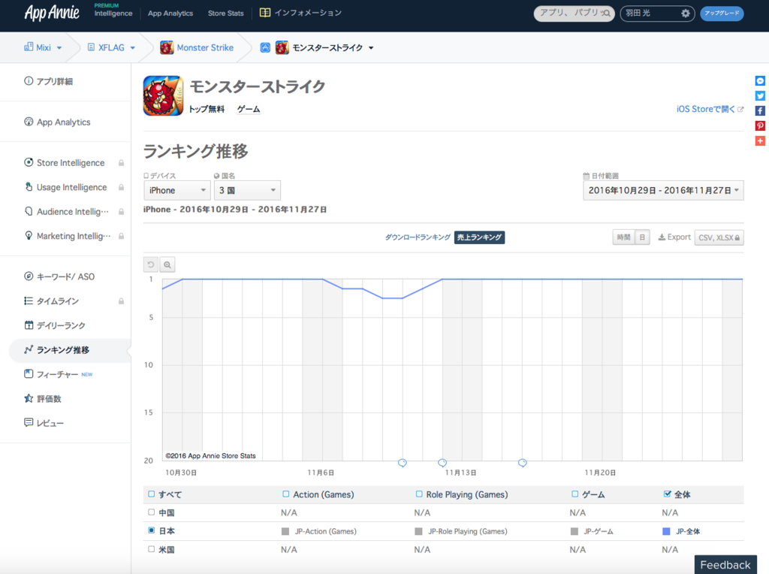Toggle the すべて checkbox

152,494
